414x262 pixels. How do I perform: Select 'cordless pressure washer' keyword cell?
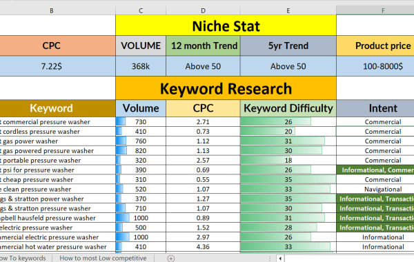57,132
